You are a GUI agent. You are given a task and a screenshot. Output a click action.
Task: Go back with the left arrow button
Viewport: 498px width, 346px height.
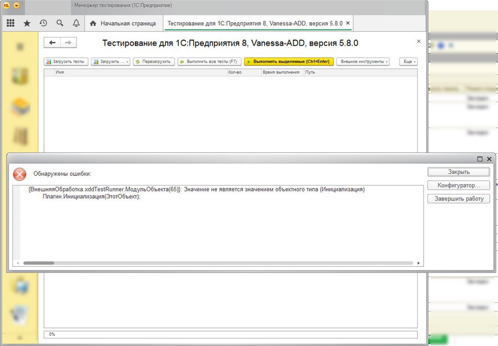52,42
